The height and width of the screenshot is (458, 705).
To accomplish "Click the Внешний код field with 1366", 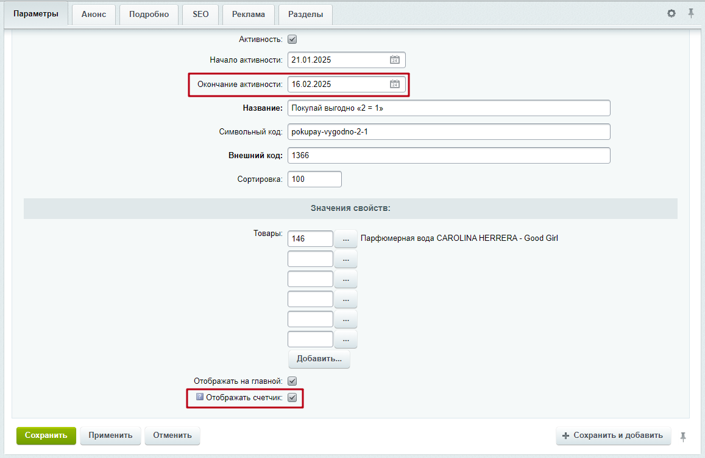I will pos(448,155).
